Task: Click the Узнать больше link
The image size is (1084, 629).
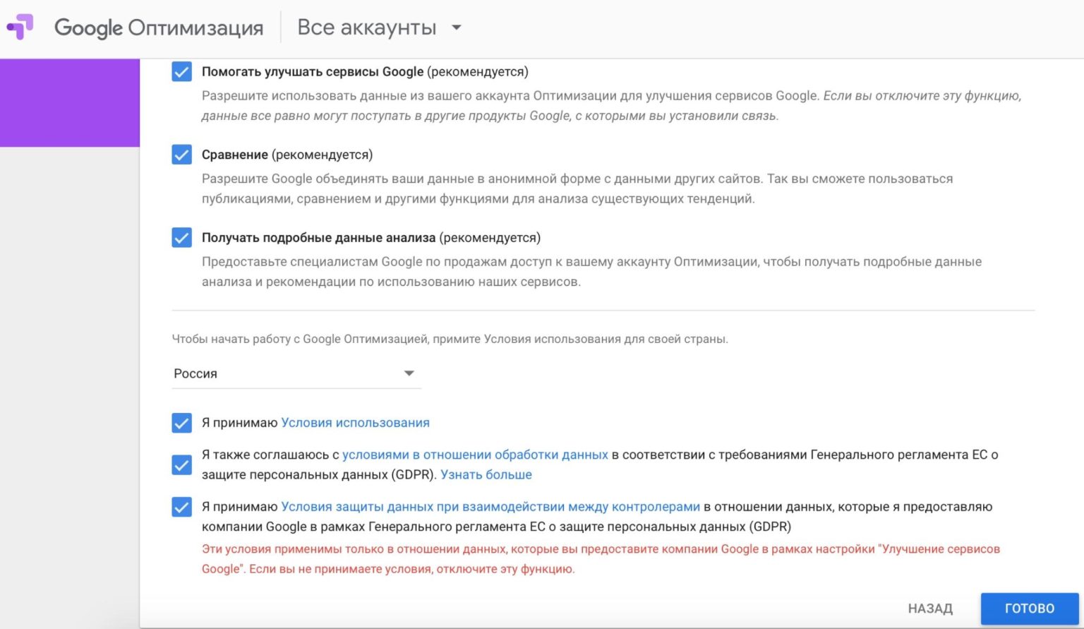Action: pyautogui.click(x=486, y=475)
